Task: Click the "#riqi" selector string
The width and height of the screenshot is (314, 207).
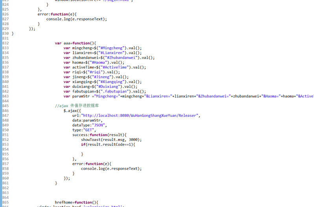Action: click(95, 72)
